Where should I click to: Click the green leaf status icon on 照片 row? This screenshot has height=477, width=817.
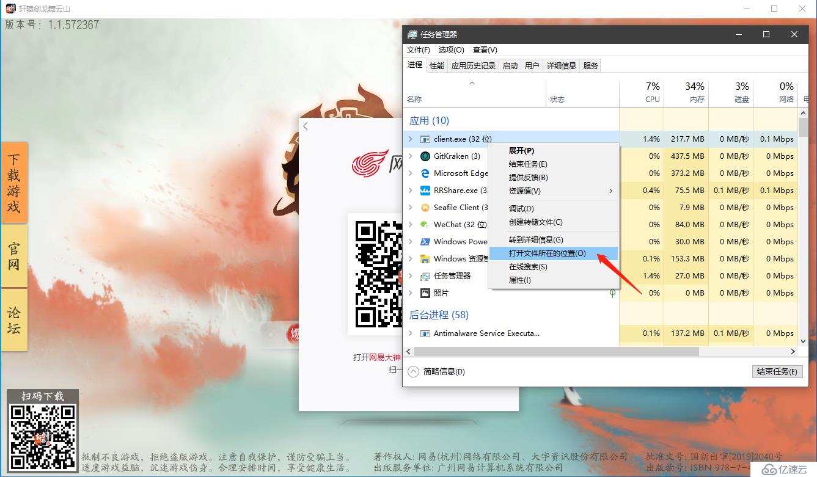tap(612, 293)
